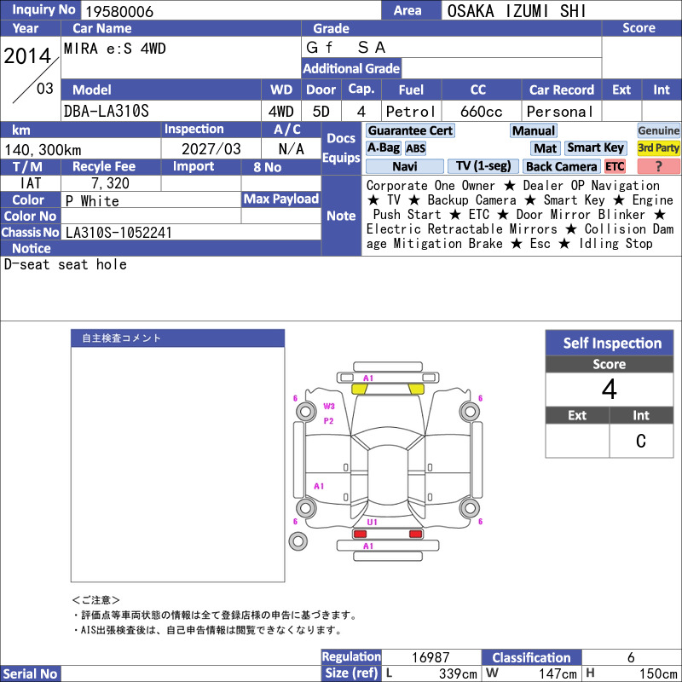This screenshot has width=682, height=682.
Task: Click the A1 mark on the rear bumper
Action: click(368, 546)
